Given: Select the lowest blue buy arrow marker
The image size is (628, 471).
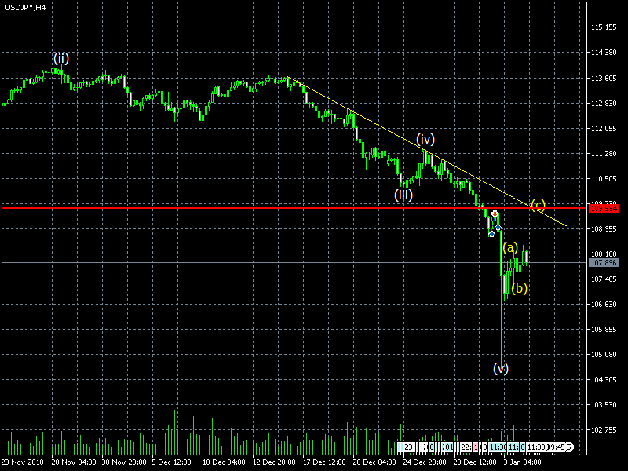Looking at the screenshot, I should [491, 234].
